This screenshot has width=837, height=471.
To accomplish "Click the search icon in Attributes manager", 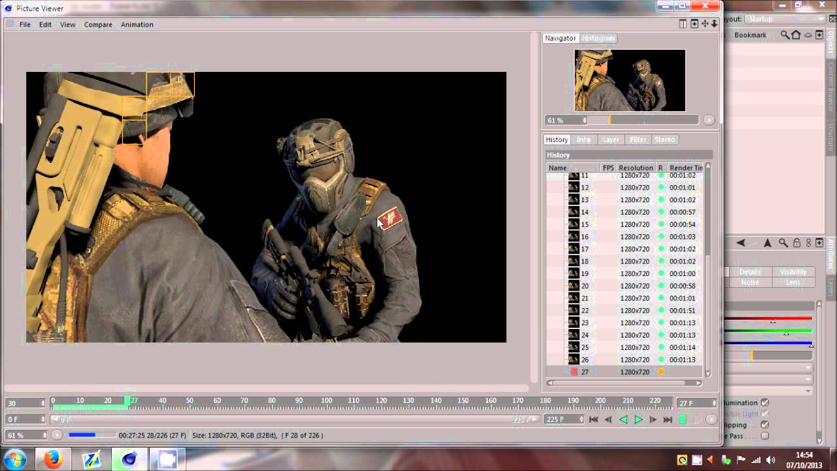I will [783, 243].
